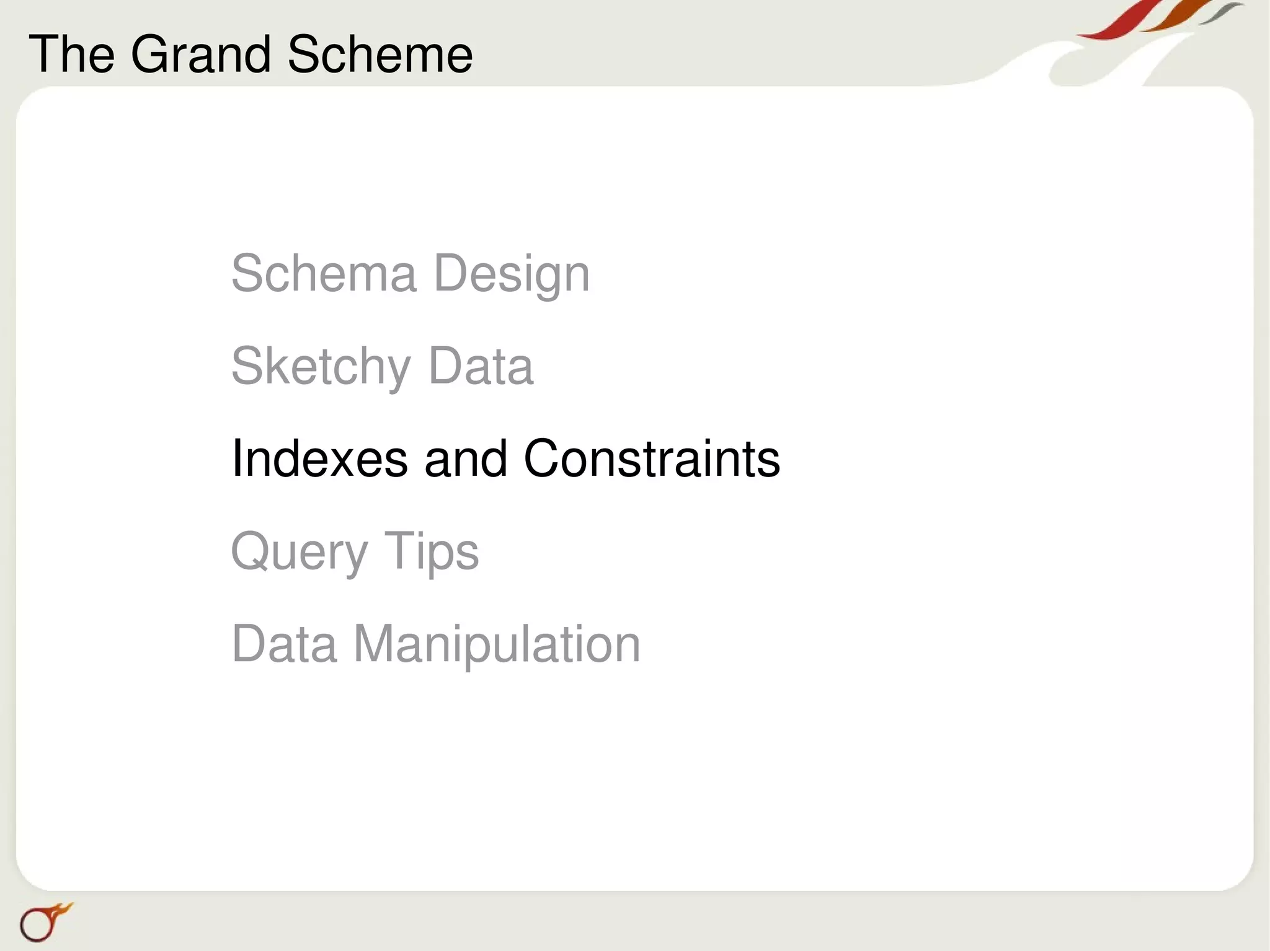This screenshot has width=1270, height=951.
Task: Click the word "Sketchy" in the list
Action: 321,366
